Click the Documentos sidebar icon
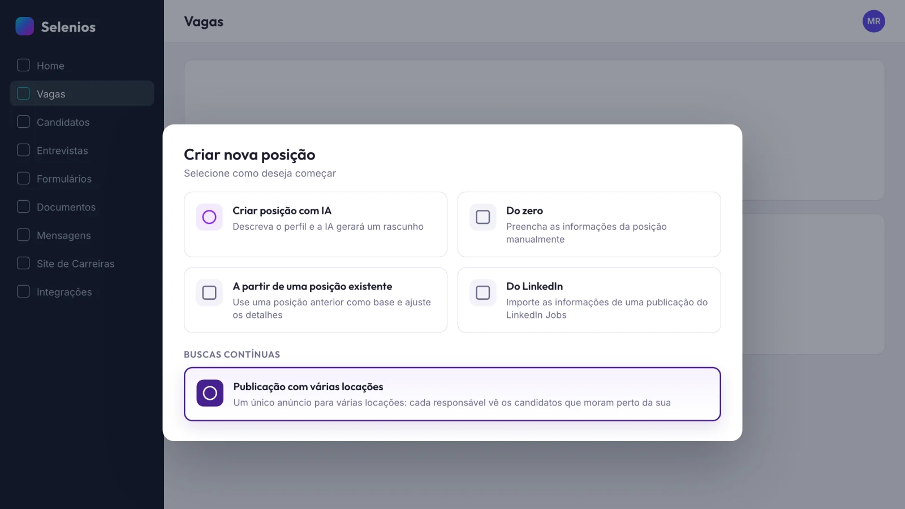The height and width of the screenshot is (509, 905). [23, 206]
